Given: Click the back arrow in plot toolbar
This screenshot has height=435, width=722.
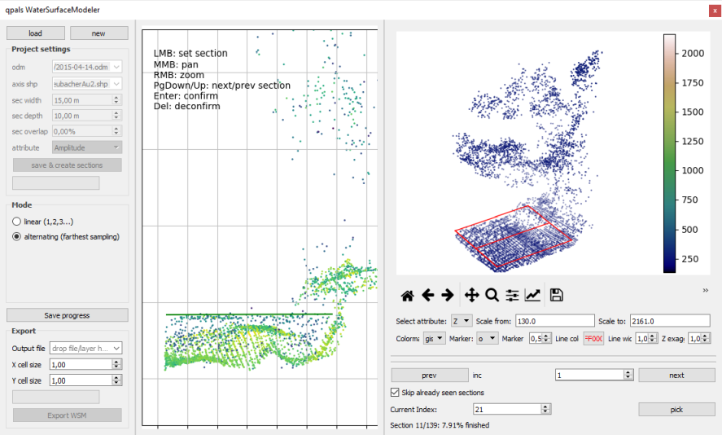Looking at the screenshot, I should [427, 295].
